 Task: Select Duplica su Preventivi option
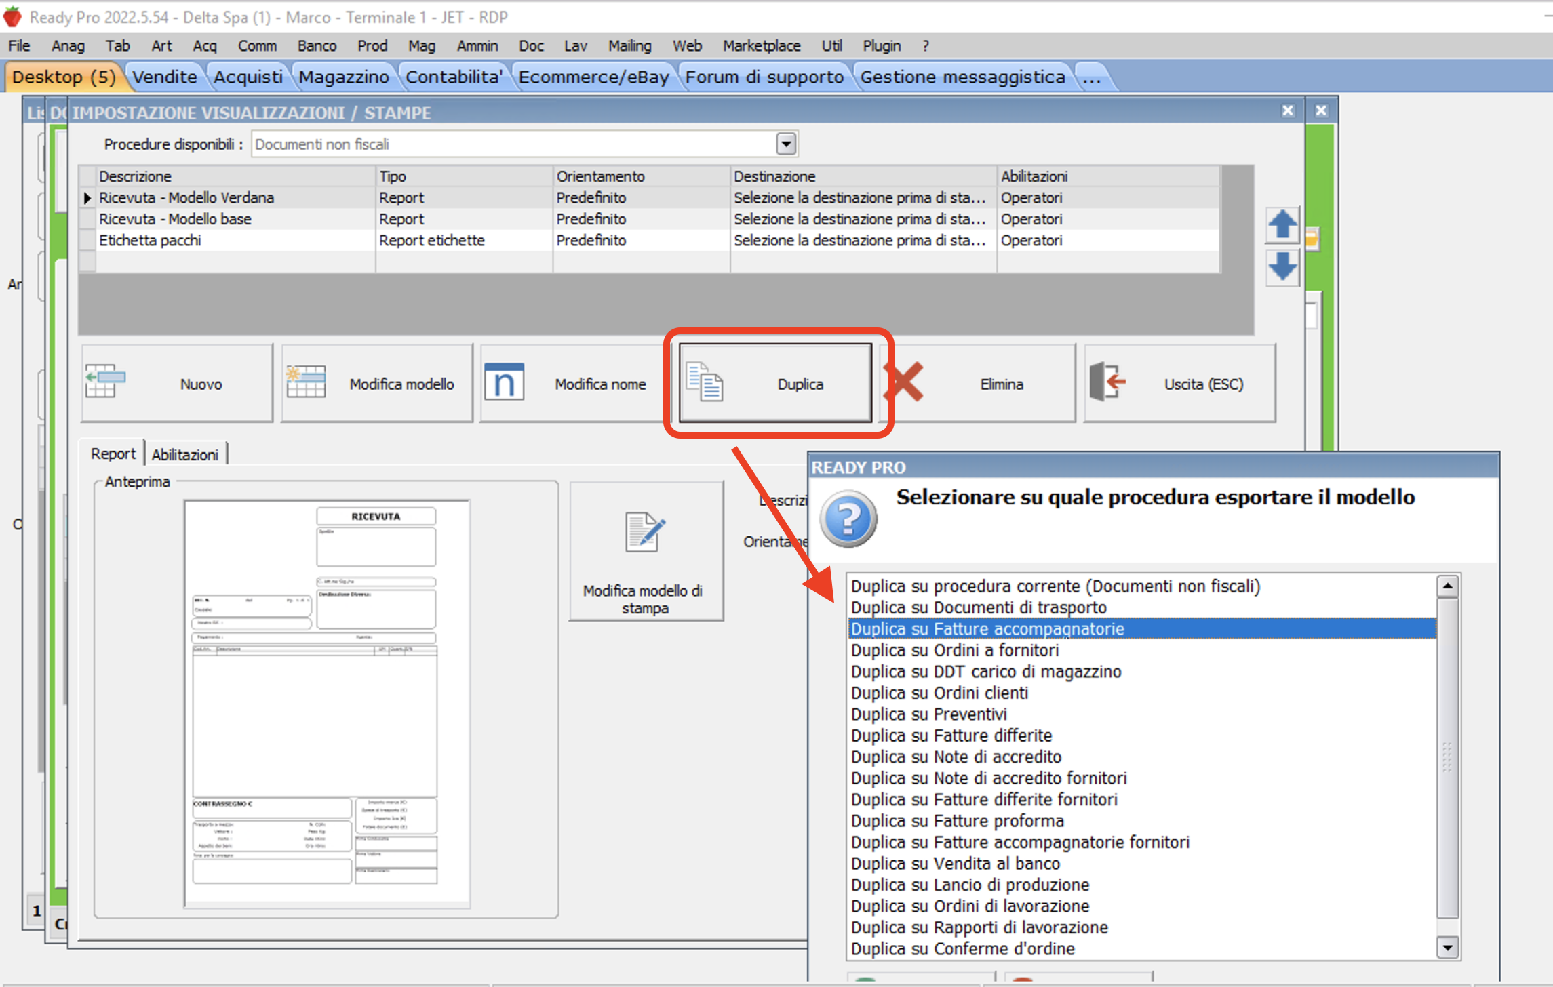click(928, 714)
